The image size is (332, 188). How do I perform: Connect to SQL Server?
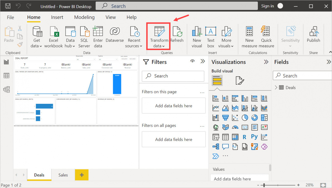[x=84, y=37]
